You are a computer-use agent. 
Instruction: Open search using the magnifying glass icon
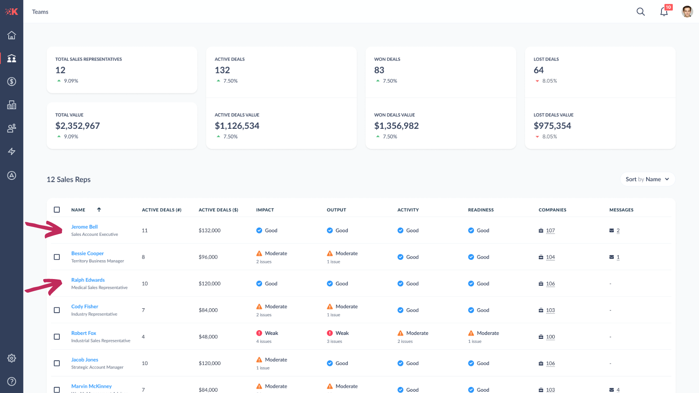coord(640,12)
